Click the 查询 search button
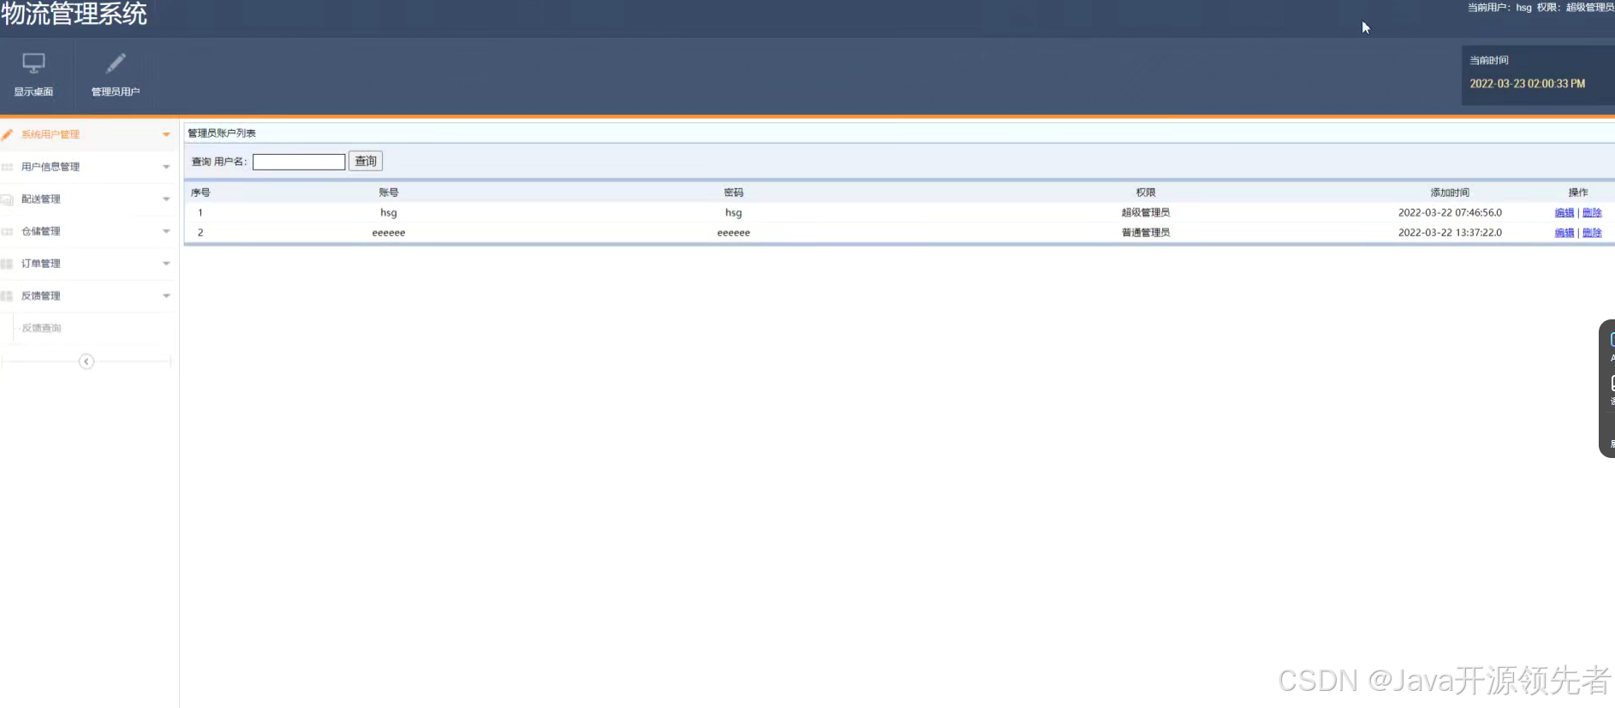1615x708 pixels. (x=366, y=161)
